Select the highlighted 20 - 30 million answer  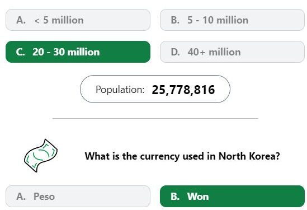click(78, 52)
